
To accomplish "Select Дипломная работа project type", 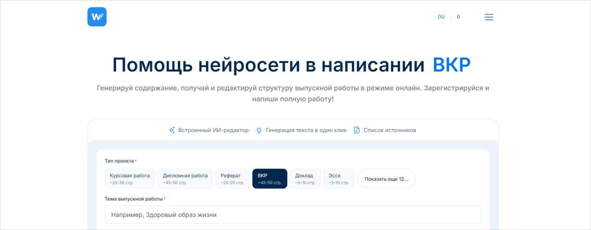I will pos(185,179).
